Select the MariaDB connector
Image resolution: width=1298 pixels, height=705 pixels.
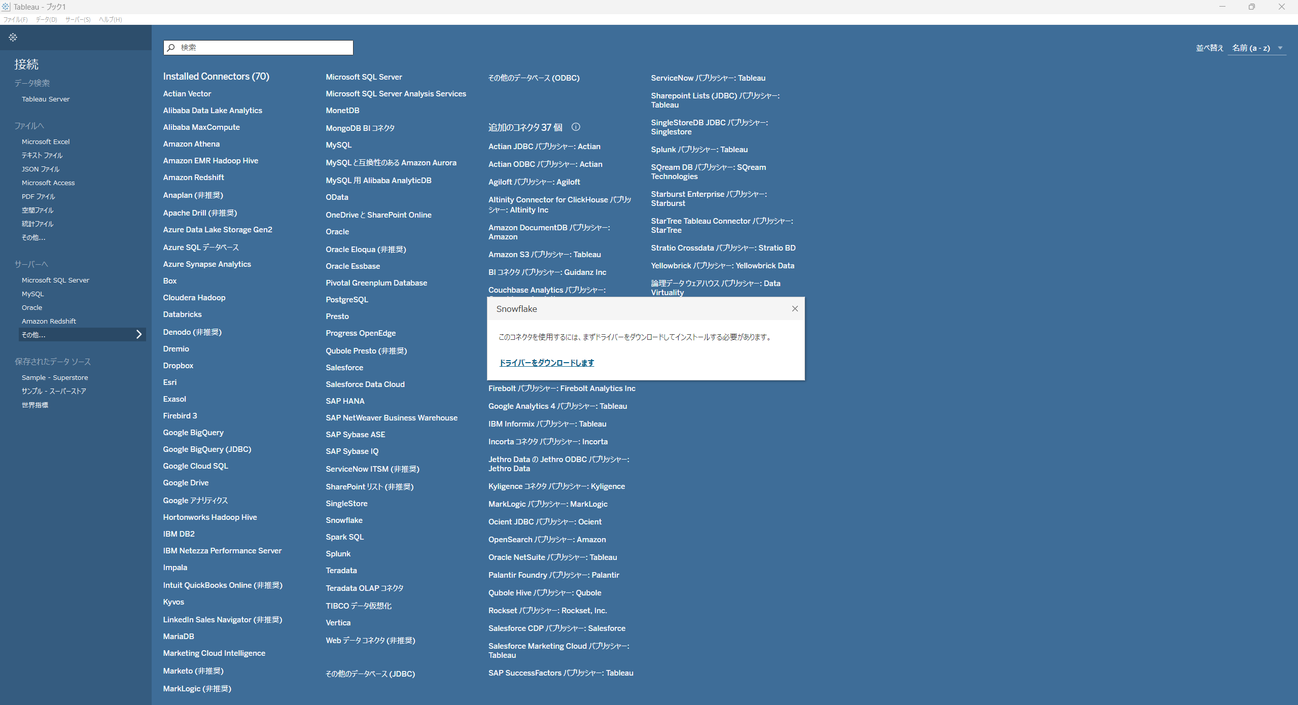[179, 637]
